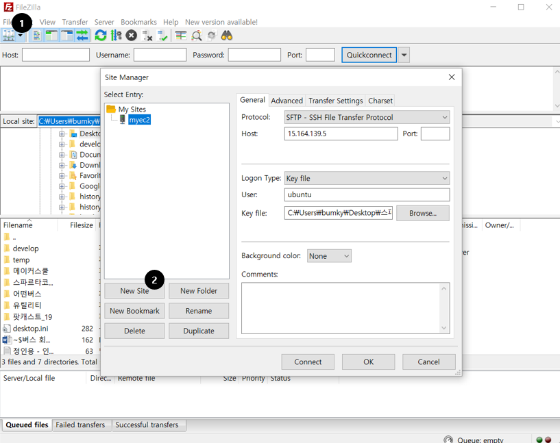Click the Reconnect to last server icon

tap(162, 36)
